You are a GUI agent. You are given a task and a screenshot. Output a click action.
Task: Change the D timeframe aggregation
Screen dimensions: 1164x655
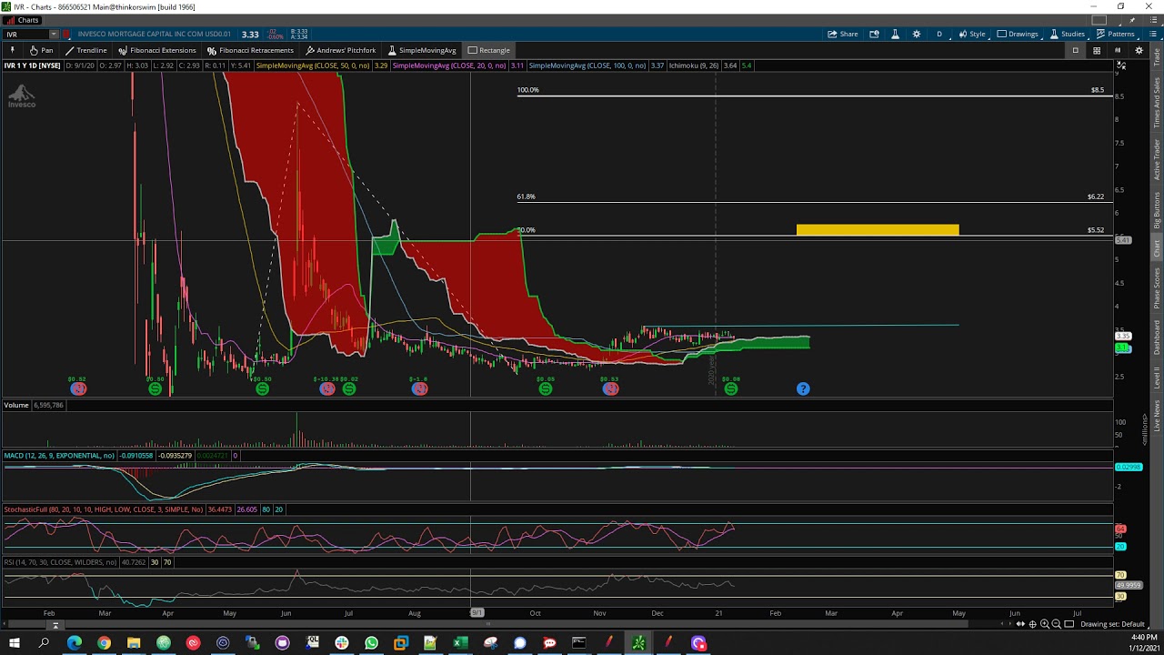tap(939, 34)
